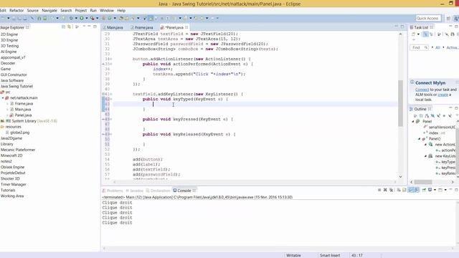The height and width of the screenshot is (258, 459).
Task: Click Open Console icon
Action: pos(440,190)
